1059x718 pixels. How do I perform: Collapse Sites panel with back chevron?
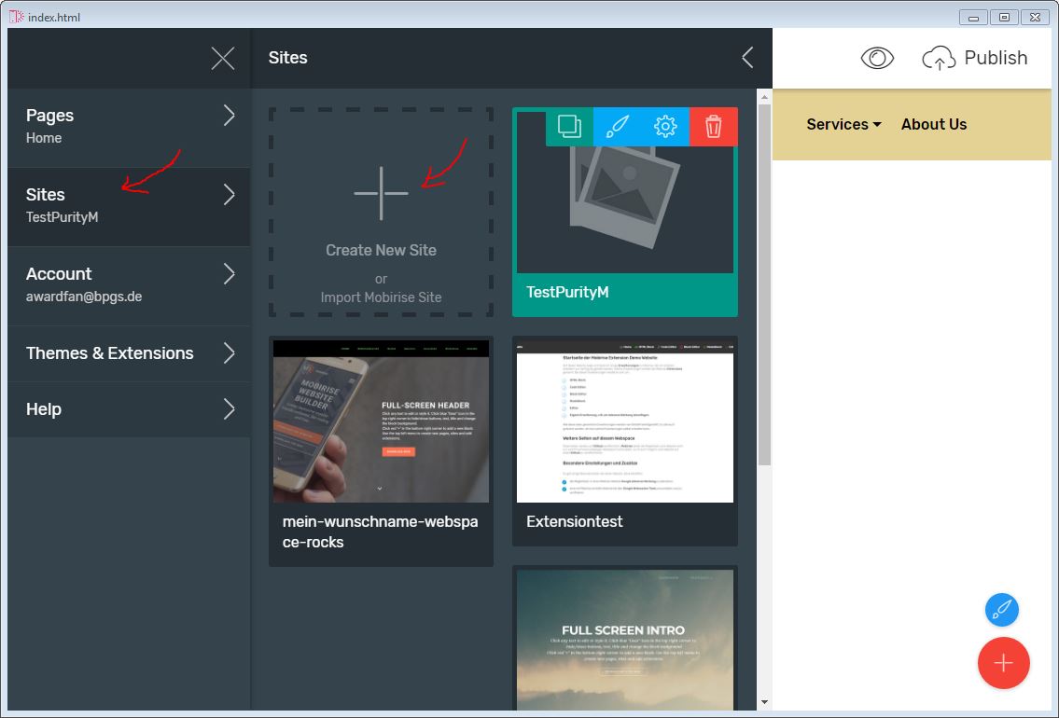[x=747, y=58]
